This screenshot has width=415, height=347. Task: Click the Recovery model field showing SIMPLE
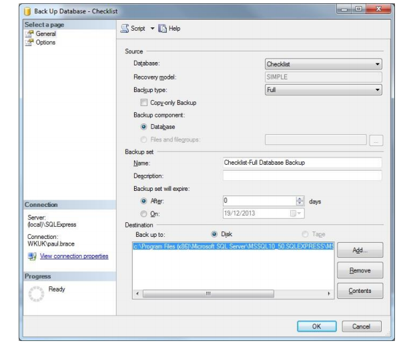click(x=323, y=77)
